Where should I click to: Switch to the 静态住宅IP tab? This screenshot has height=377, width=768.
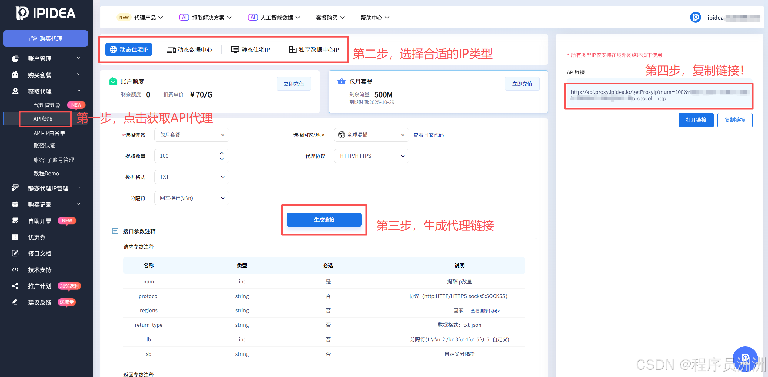click(251, 50)
